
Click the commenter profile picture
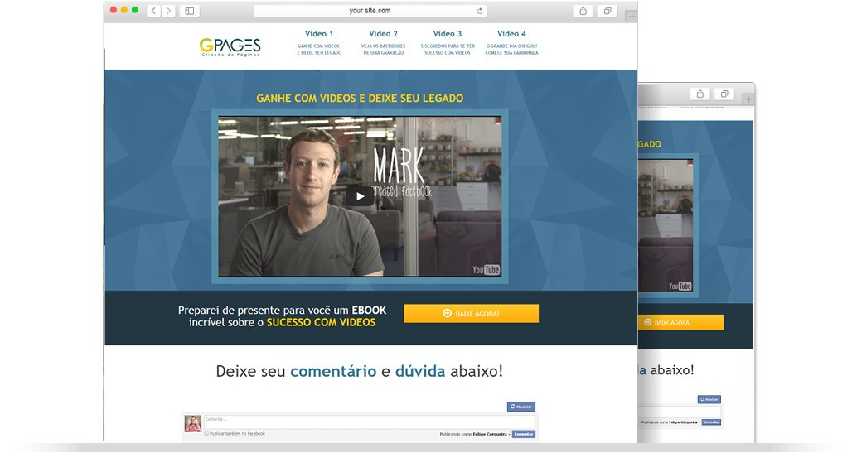click(x=193, y=424)
